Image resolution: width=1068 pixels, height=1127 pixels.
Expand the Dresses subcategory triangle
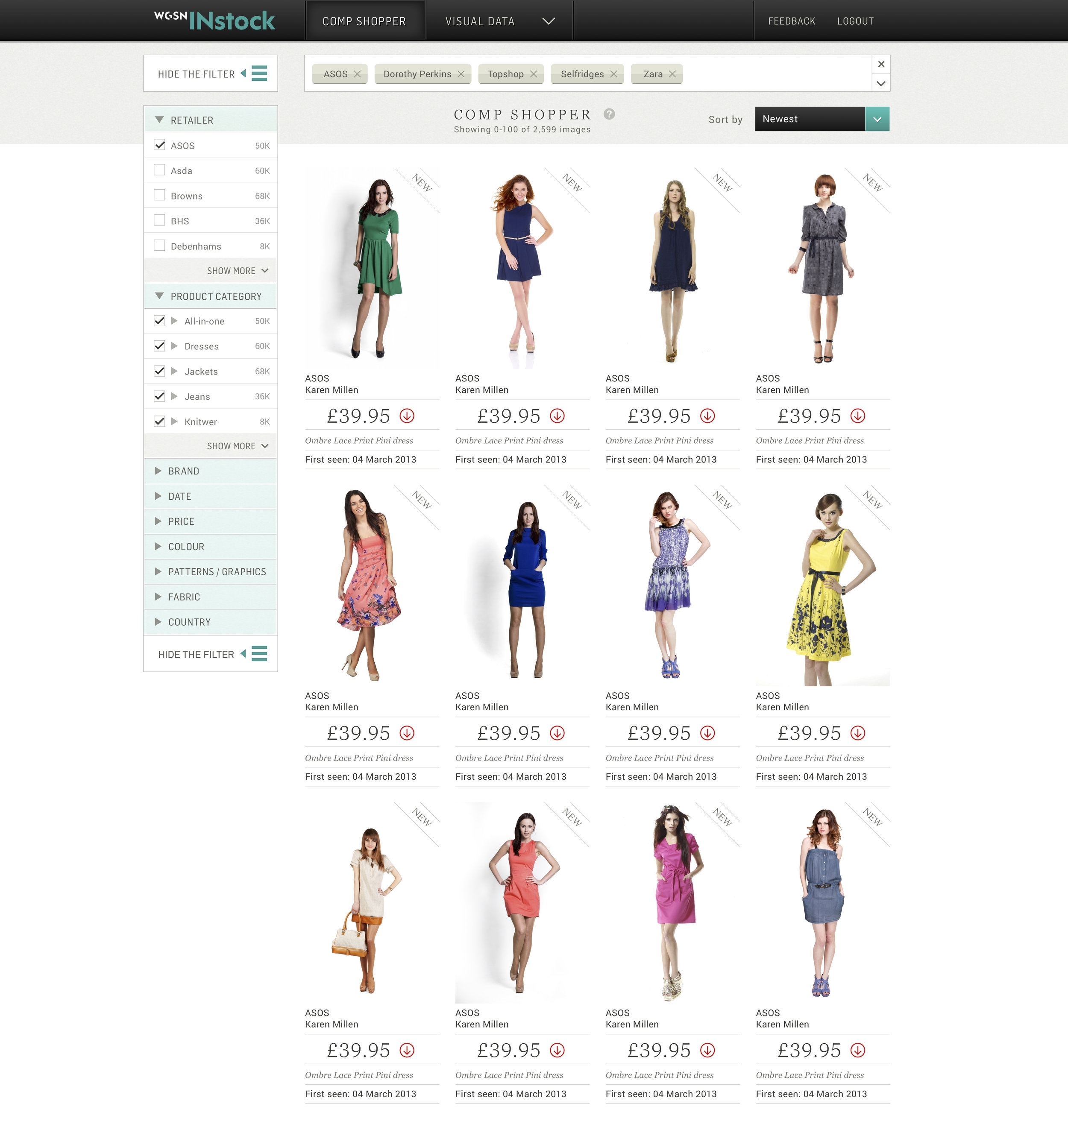[174, 345]
